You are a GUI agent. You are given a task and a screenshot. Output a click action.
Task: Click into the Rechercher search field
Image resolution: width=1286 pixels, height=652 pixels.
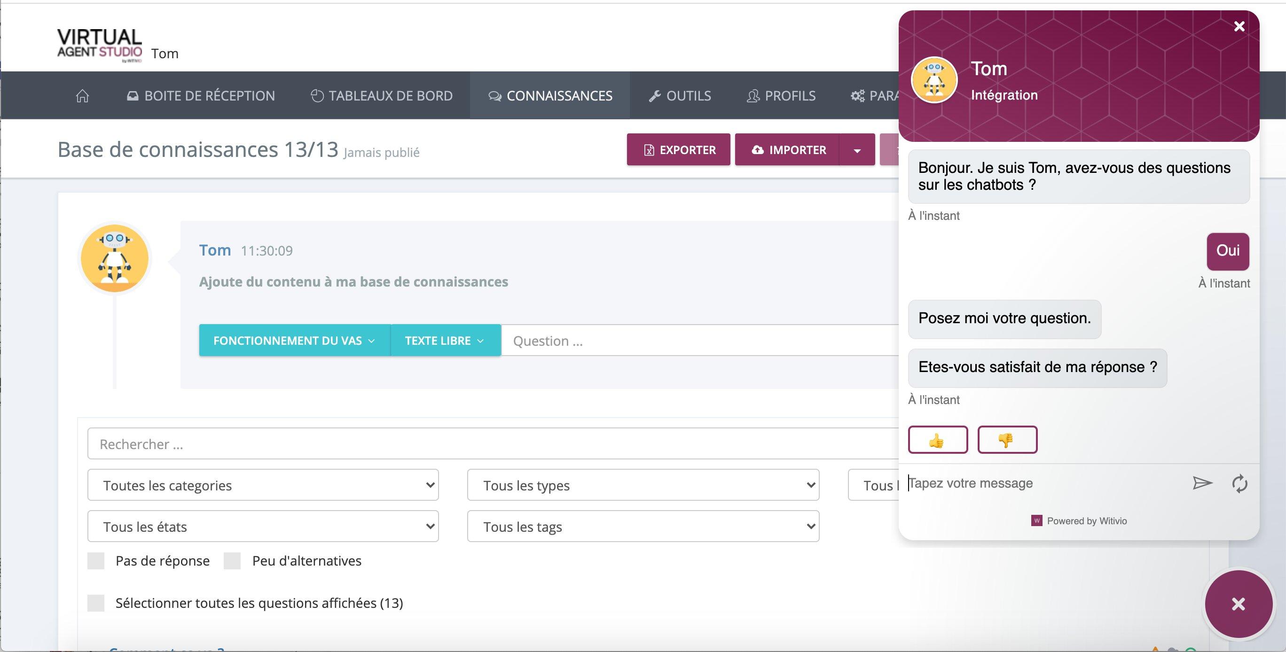point(493,443)
